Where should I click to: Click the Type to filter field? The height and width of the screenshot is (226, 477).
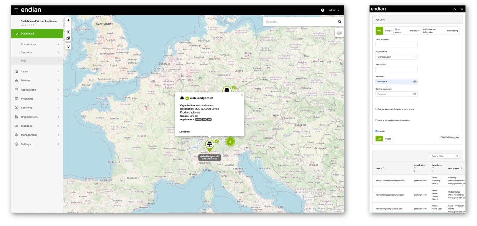(x=444, y=156)
